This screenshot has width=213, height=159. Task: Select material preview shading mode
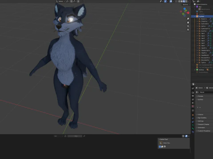click(184, 1)
